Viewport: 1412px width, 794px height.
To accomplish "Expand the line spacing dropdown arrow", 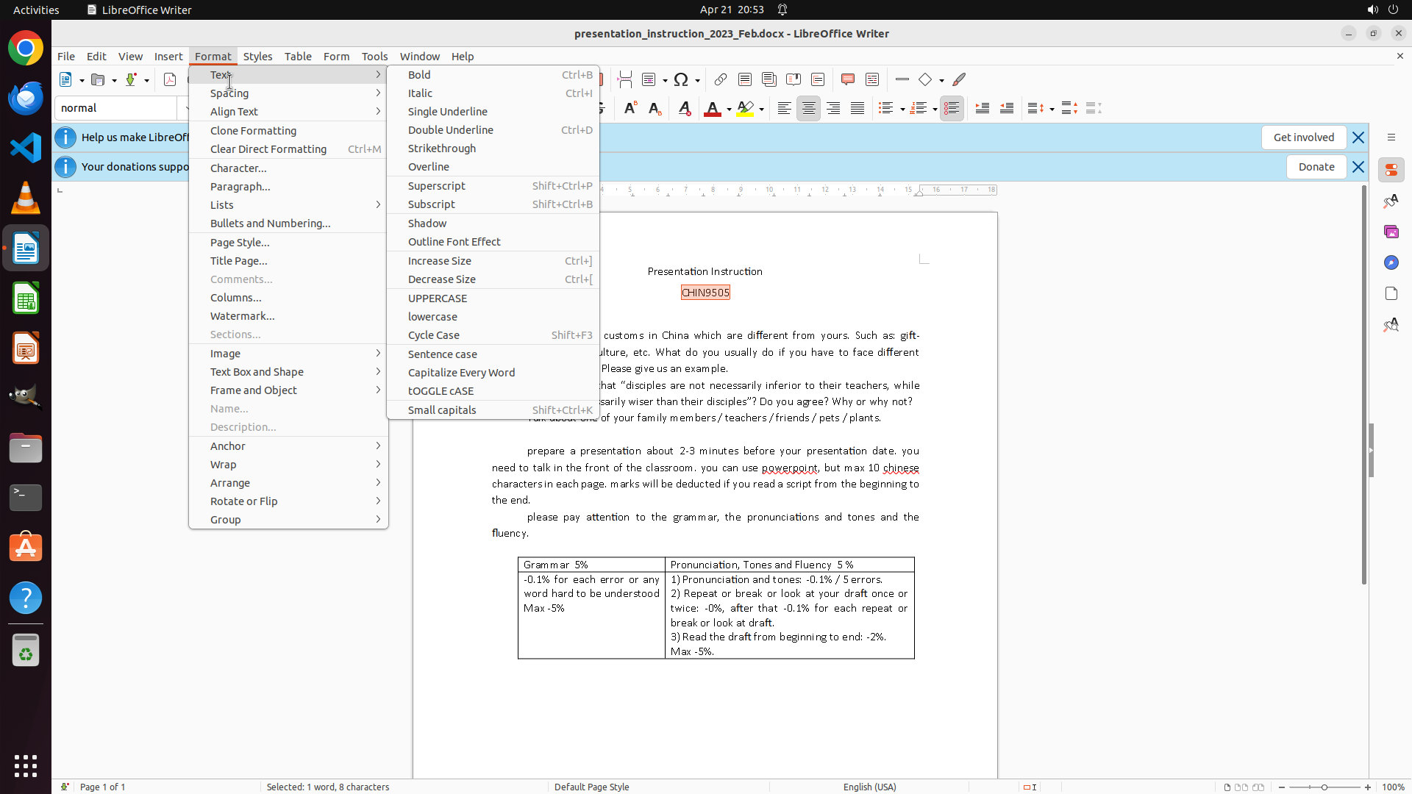I will (1052, 110).
